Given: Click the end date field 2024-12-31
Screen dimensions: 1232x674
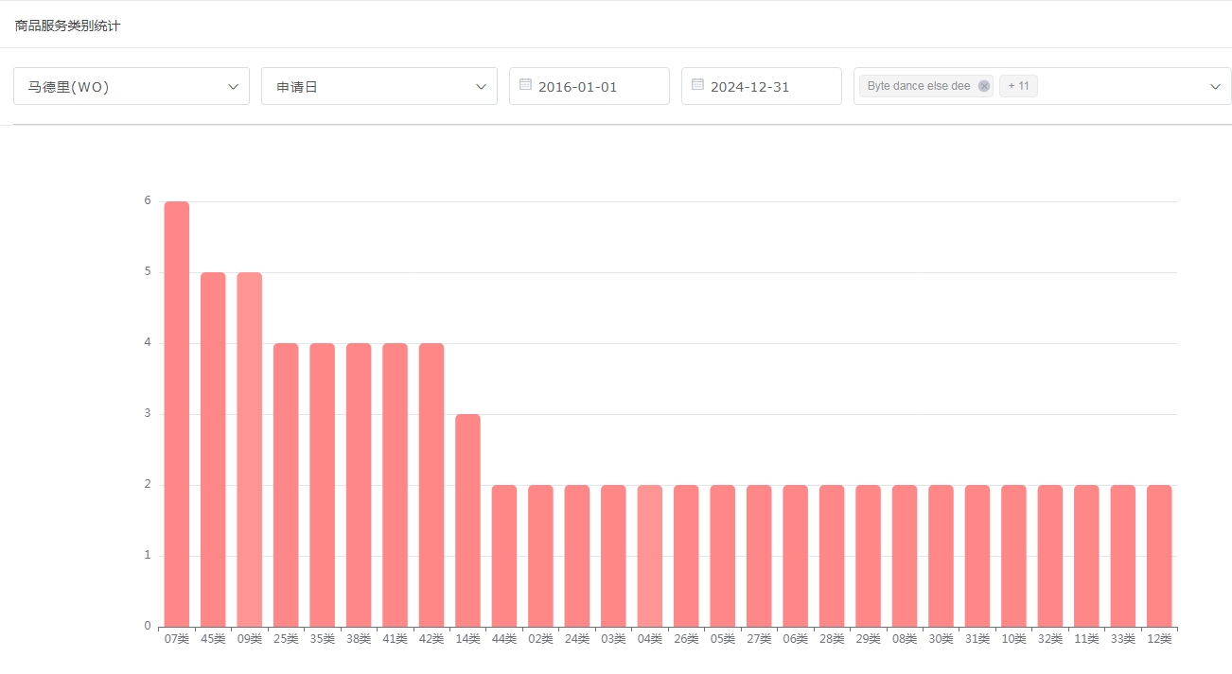Looking at the screenshot, I should [749, 87].
